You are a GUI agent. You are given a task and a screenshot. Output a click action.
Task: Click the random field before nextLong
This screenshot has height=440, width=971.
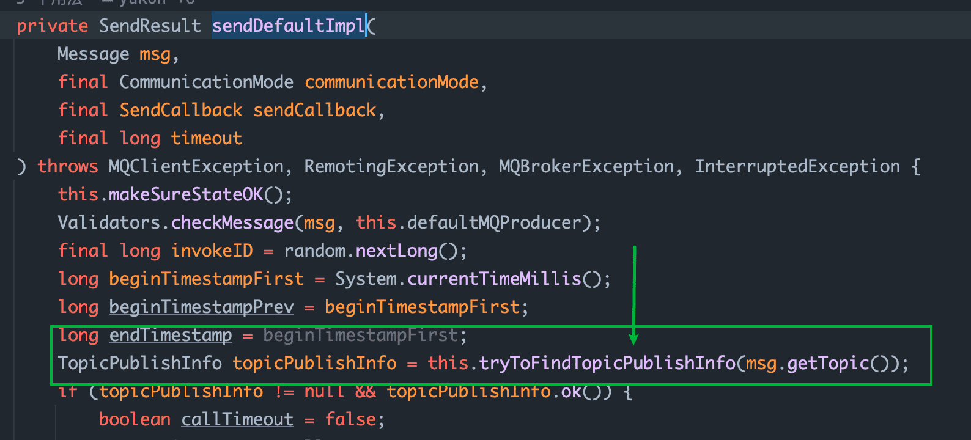click(314, 251)
